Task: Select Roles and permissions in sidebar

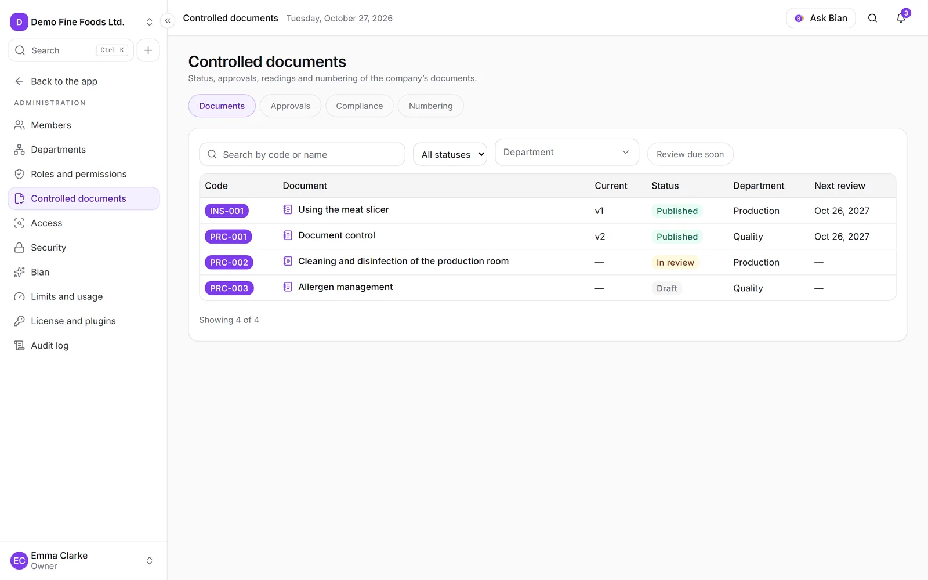Action: [84, 174]
